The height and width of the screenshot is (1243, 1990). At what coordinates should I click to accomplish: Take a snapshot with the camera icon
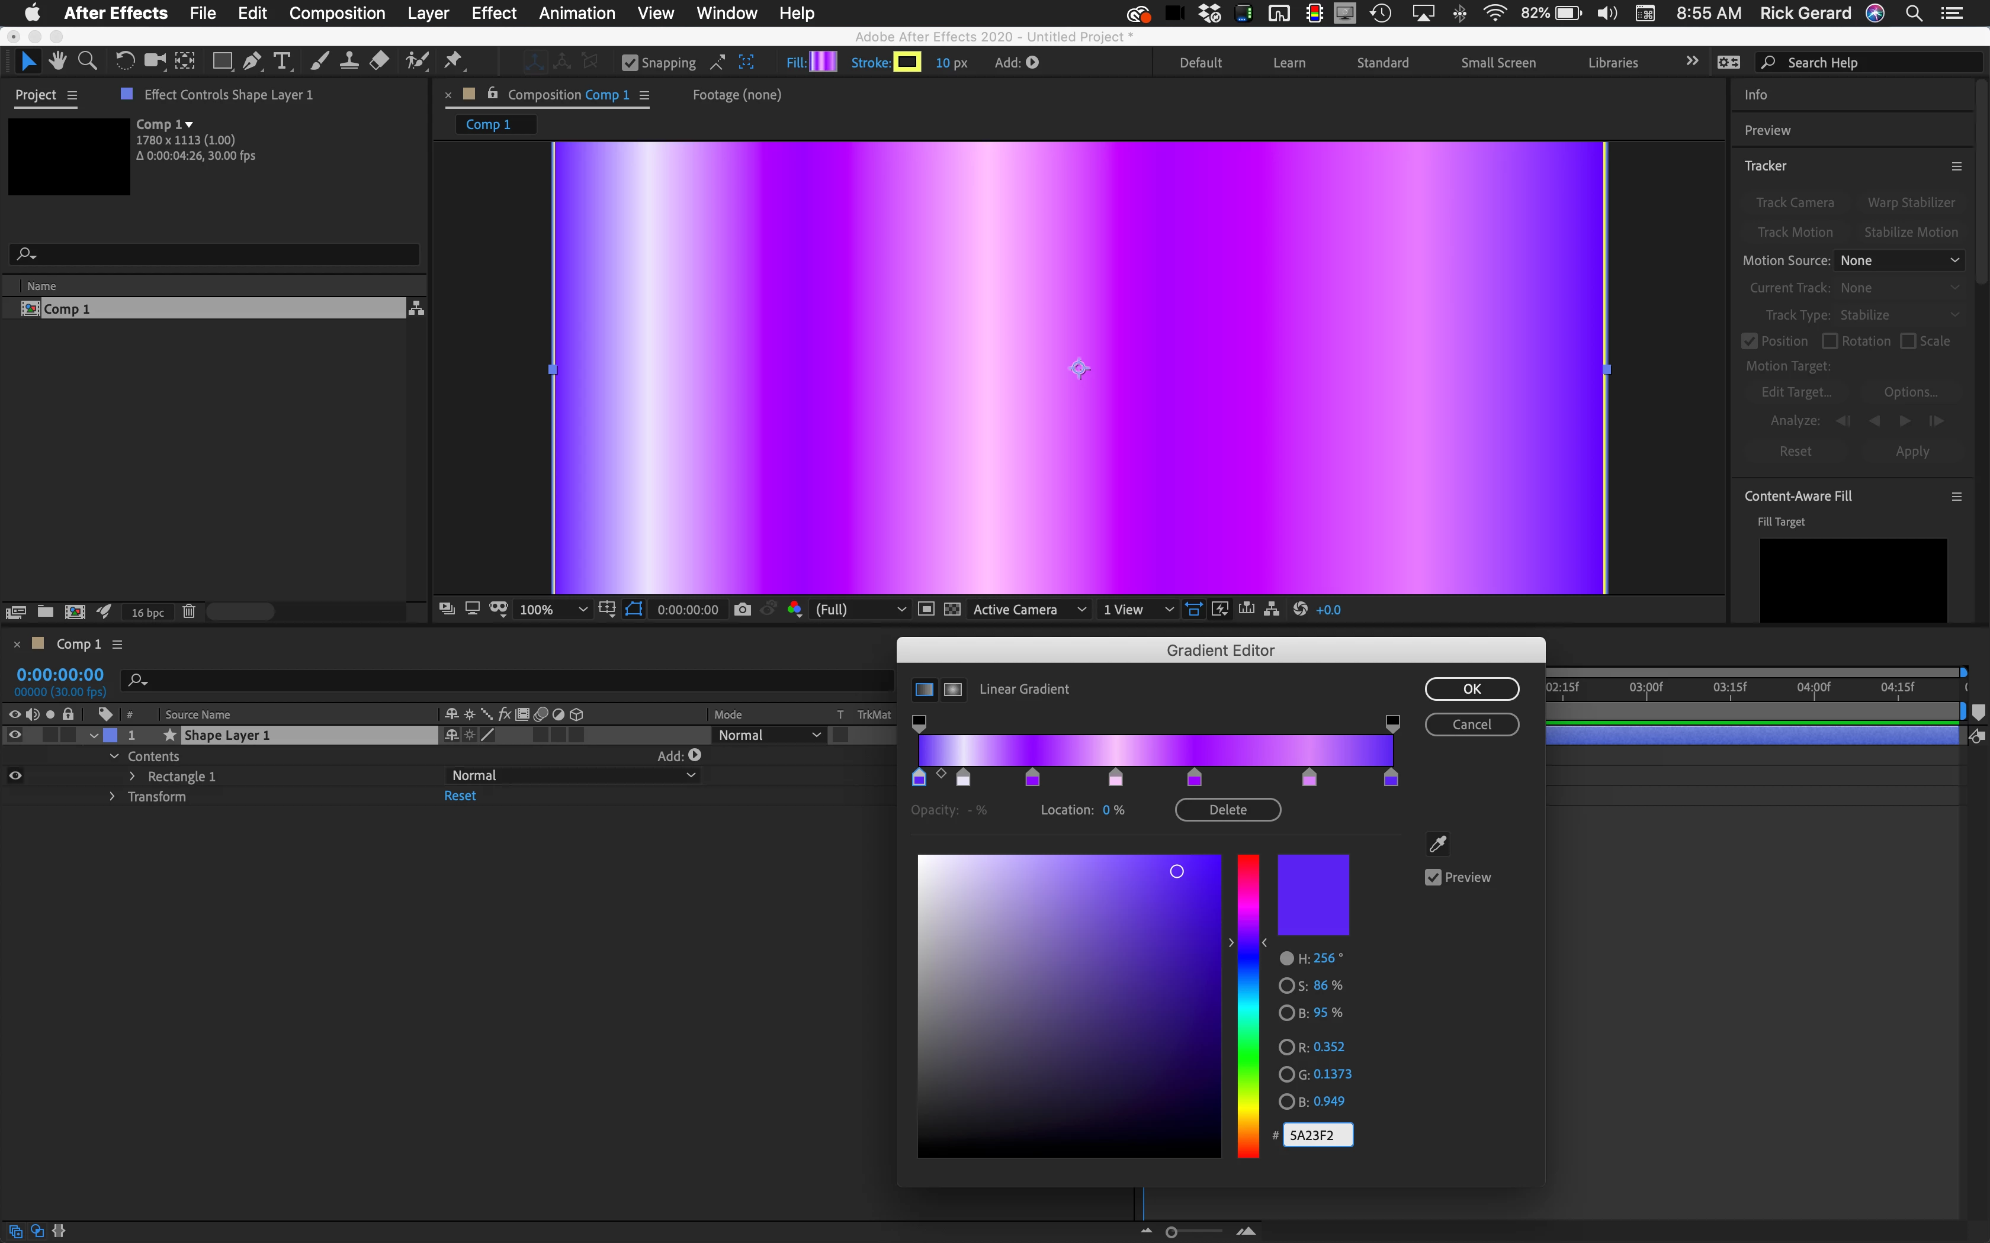(743, 609)
